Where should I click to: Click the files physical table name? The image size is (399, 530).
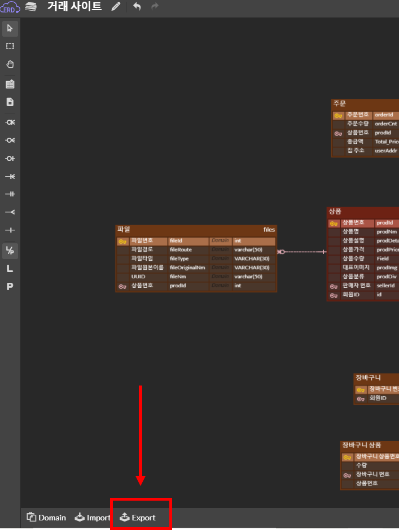coord(269,230)
